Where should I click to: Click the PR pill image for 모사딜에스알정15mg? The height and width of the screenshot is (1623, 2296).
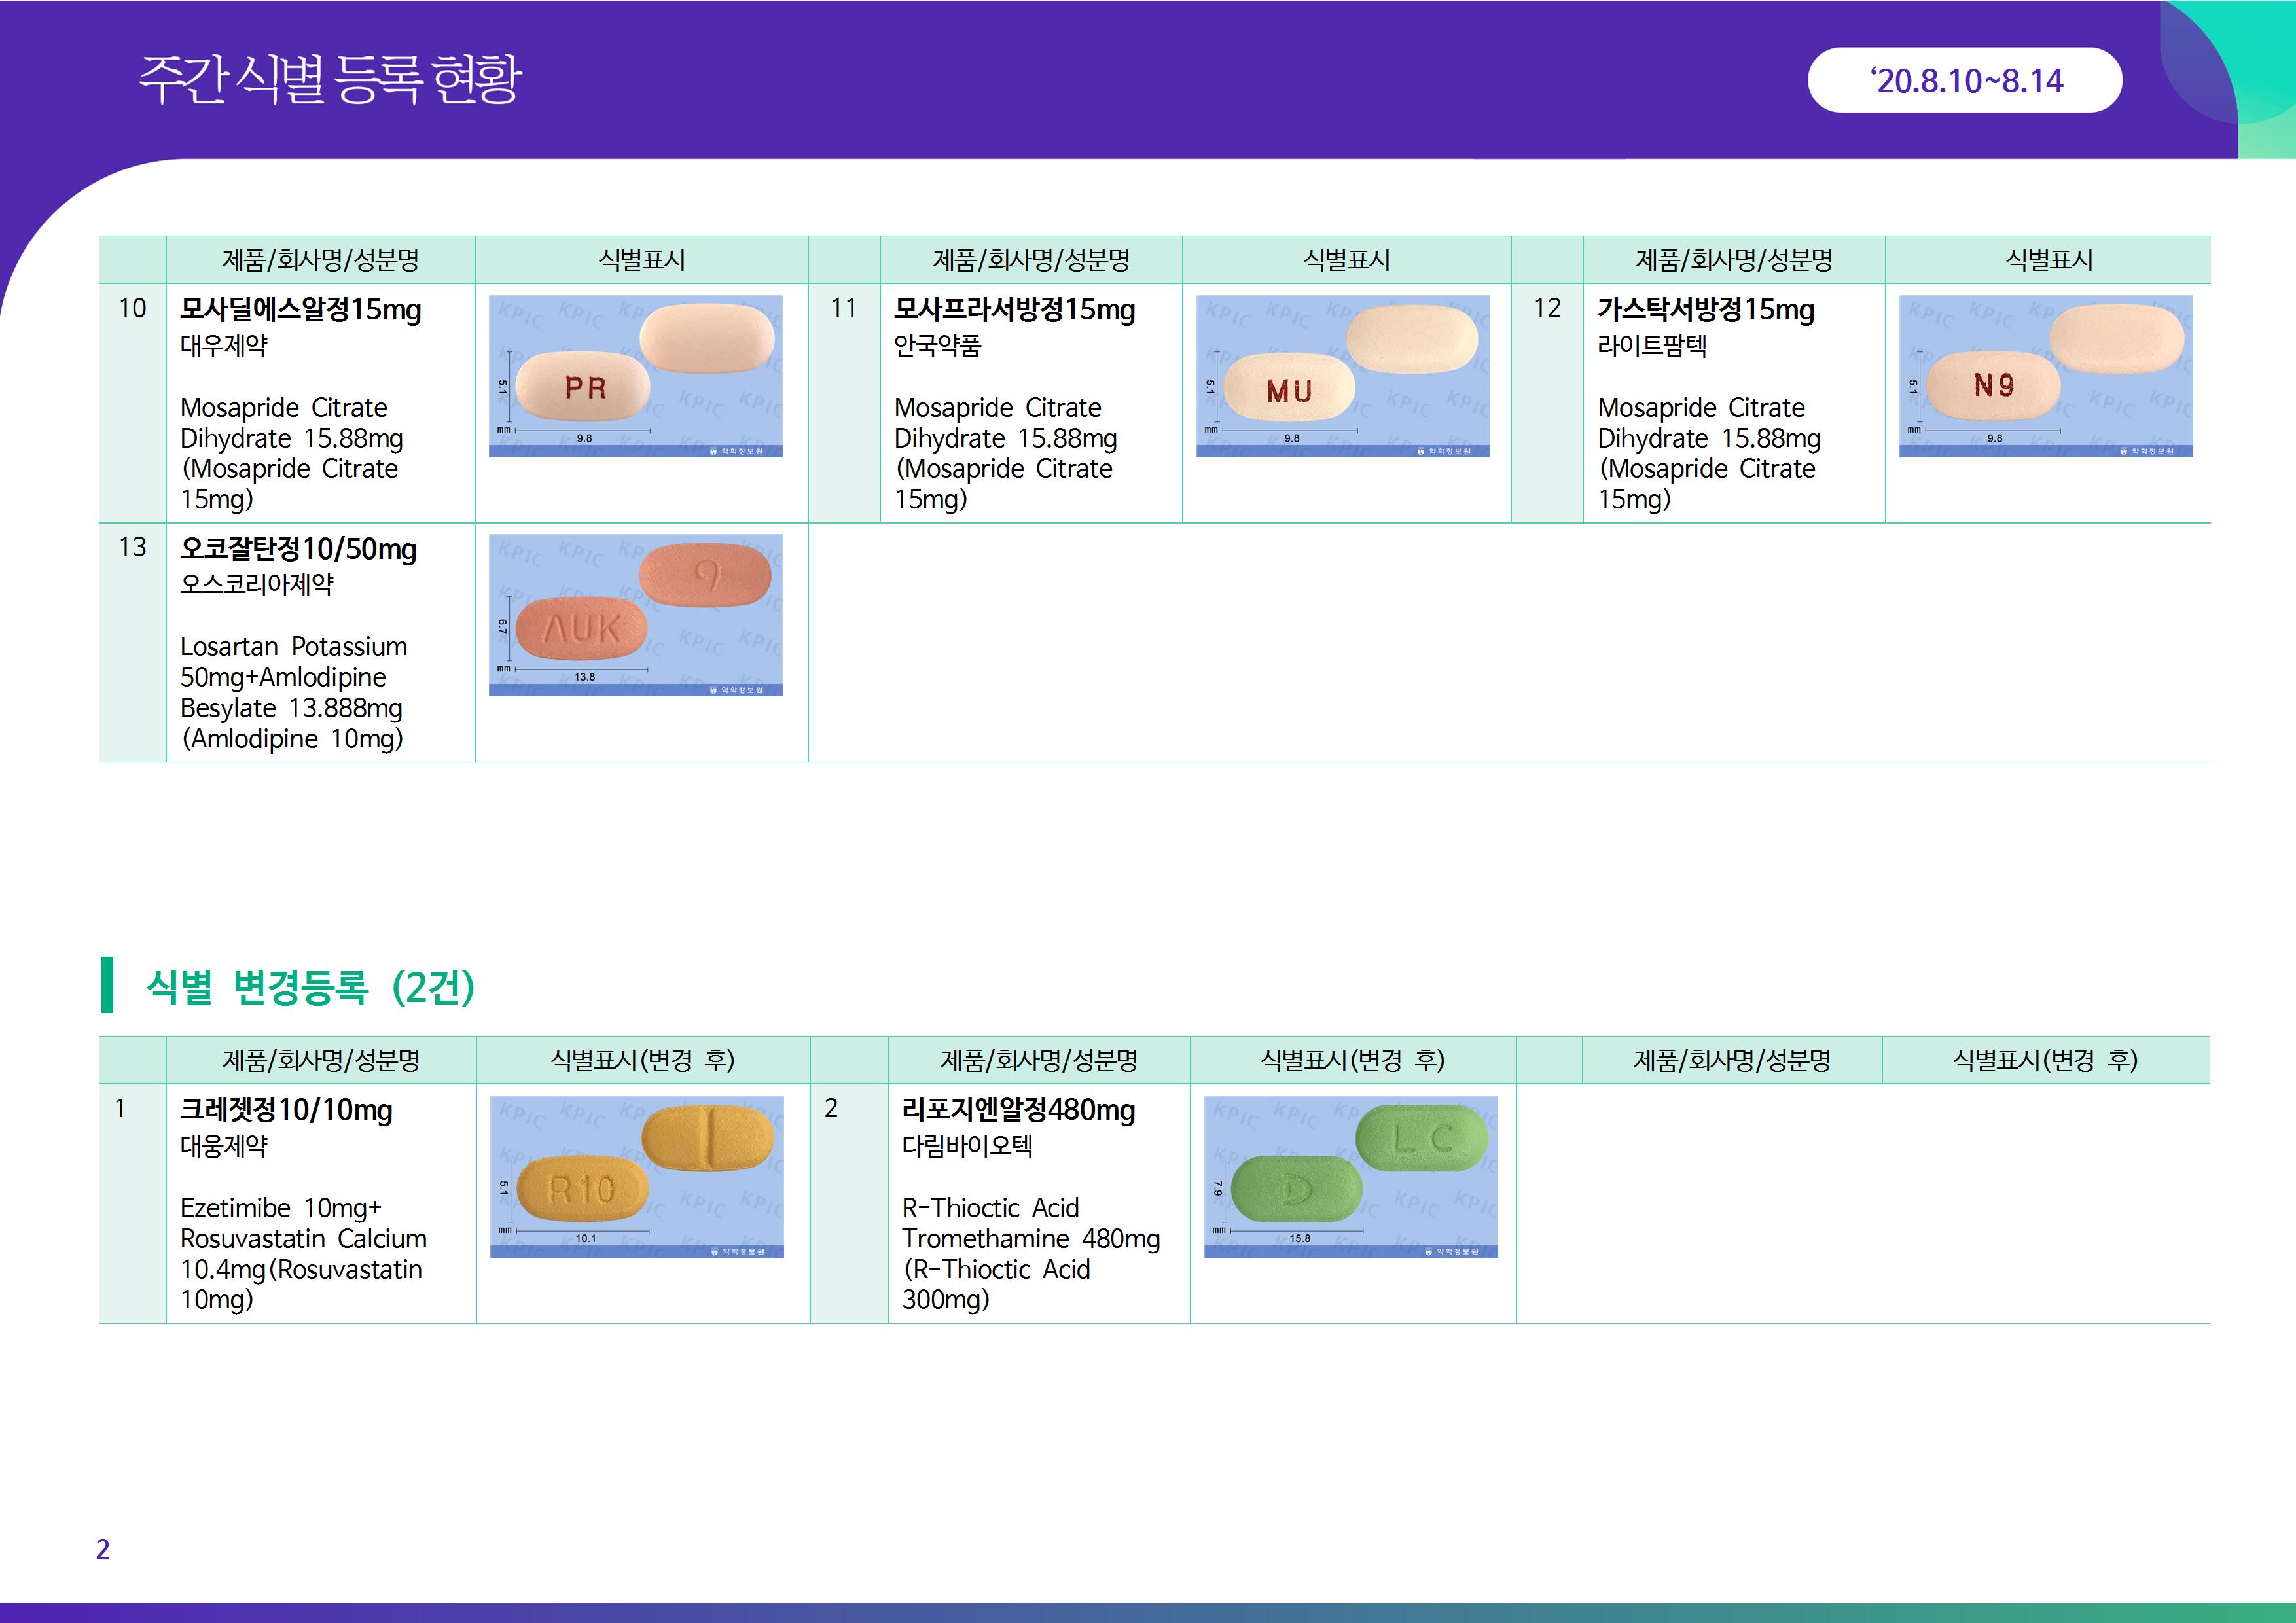(635, 376)
